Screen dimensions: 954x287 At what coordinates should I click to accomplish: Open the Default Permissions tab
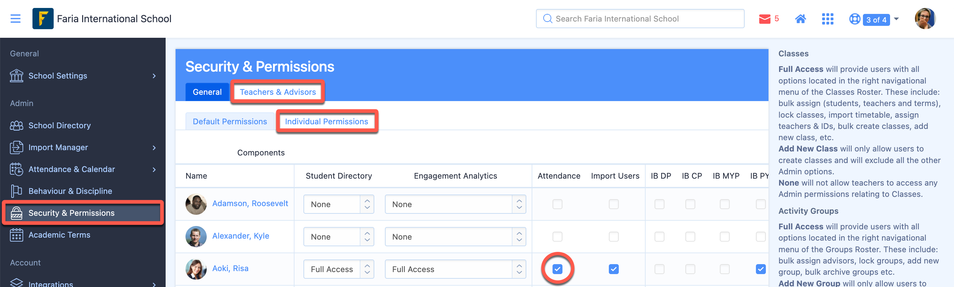click(230, 122)
